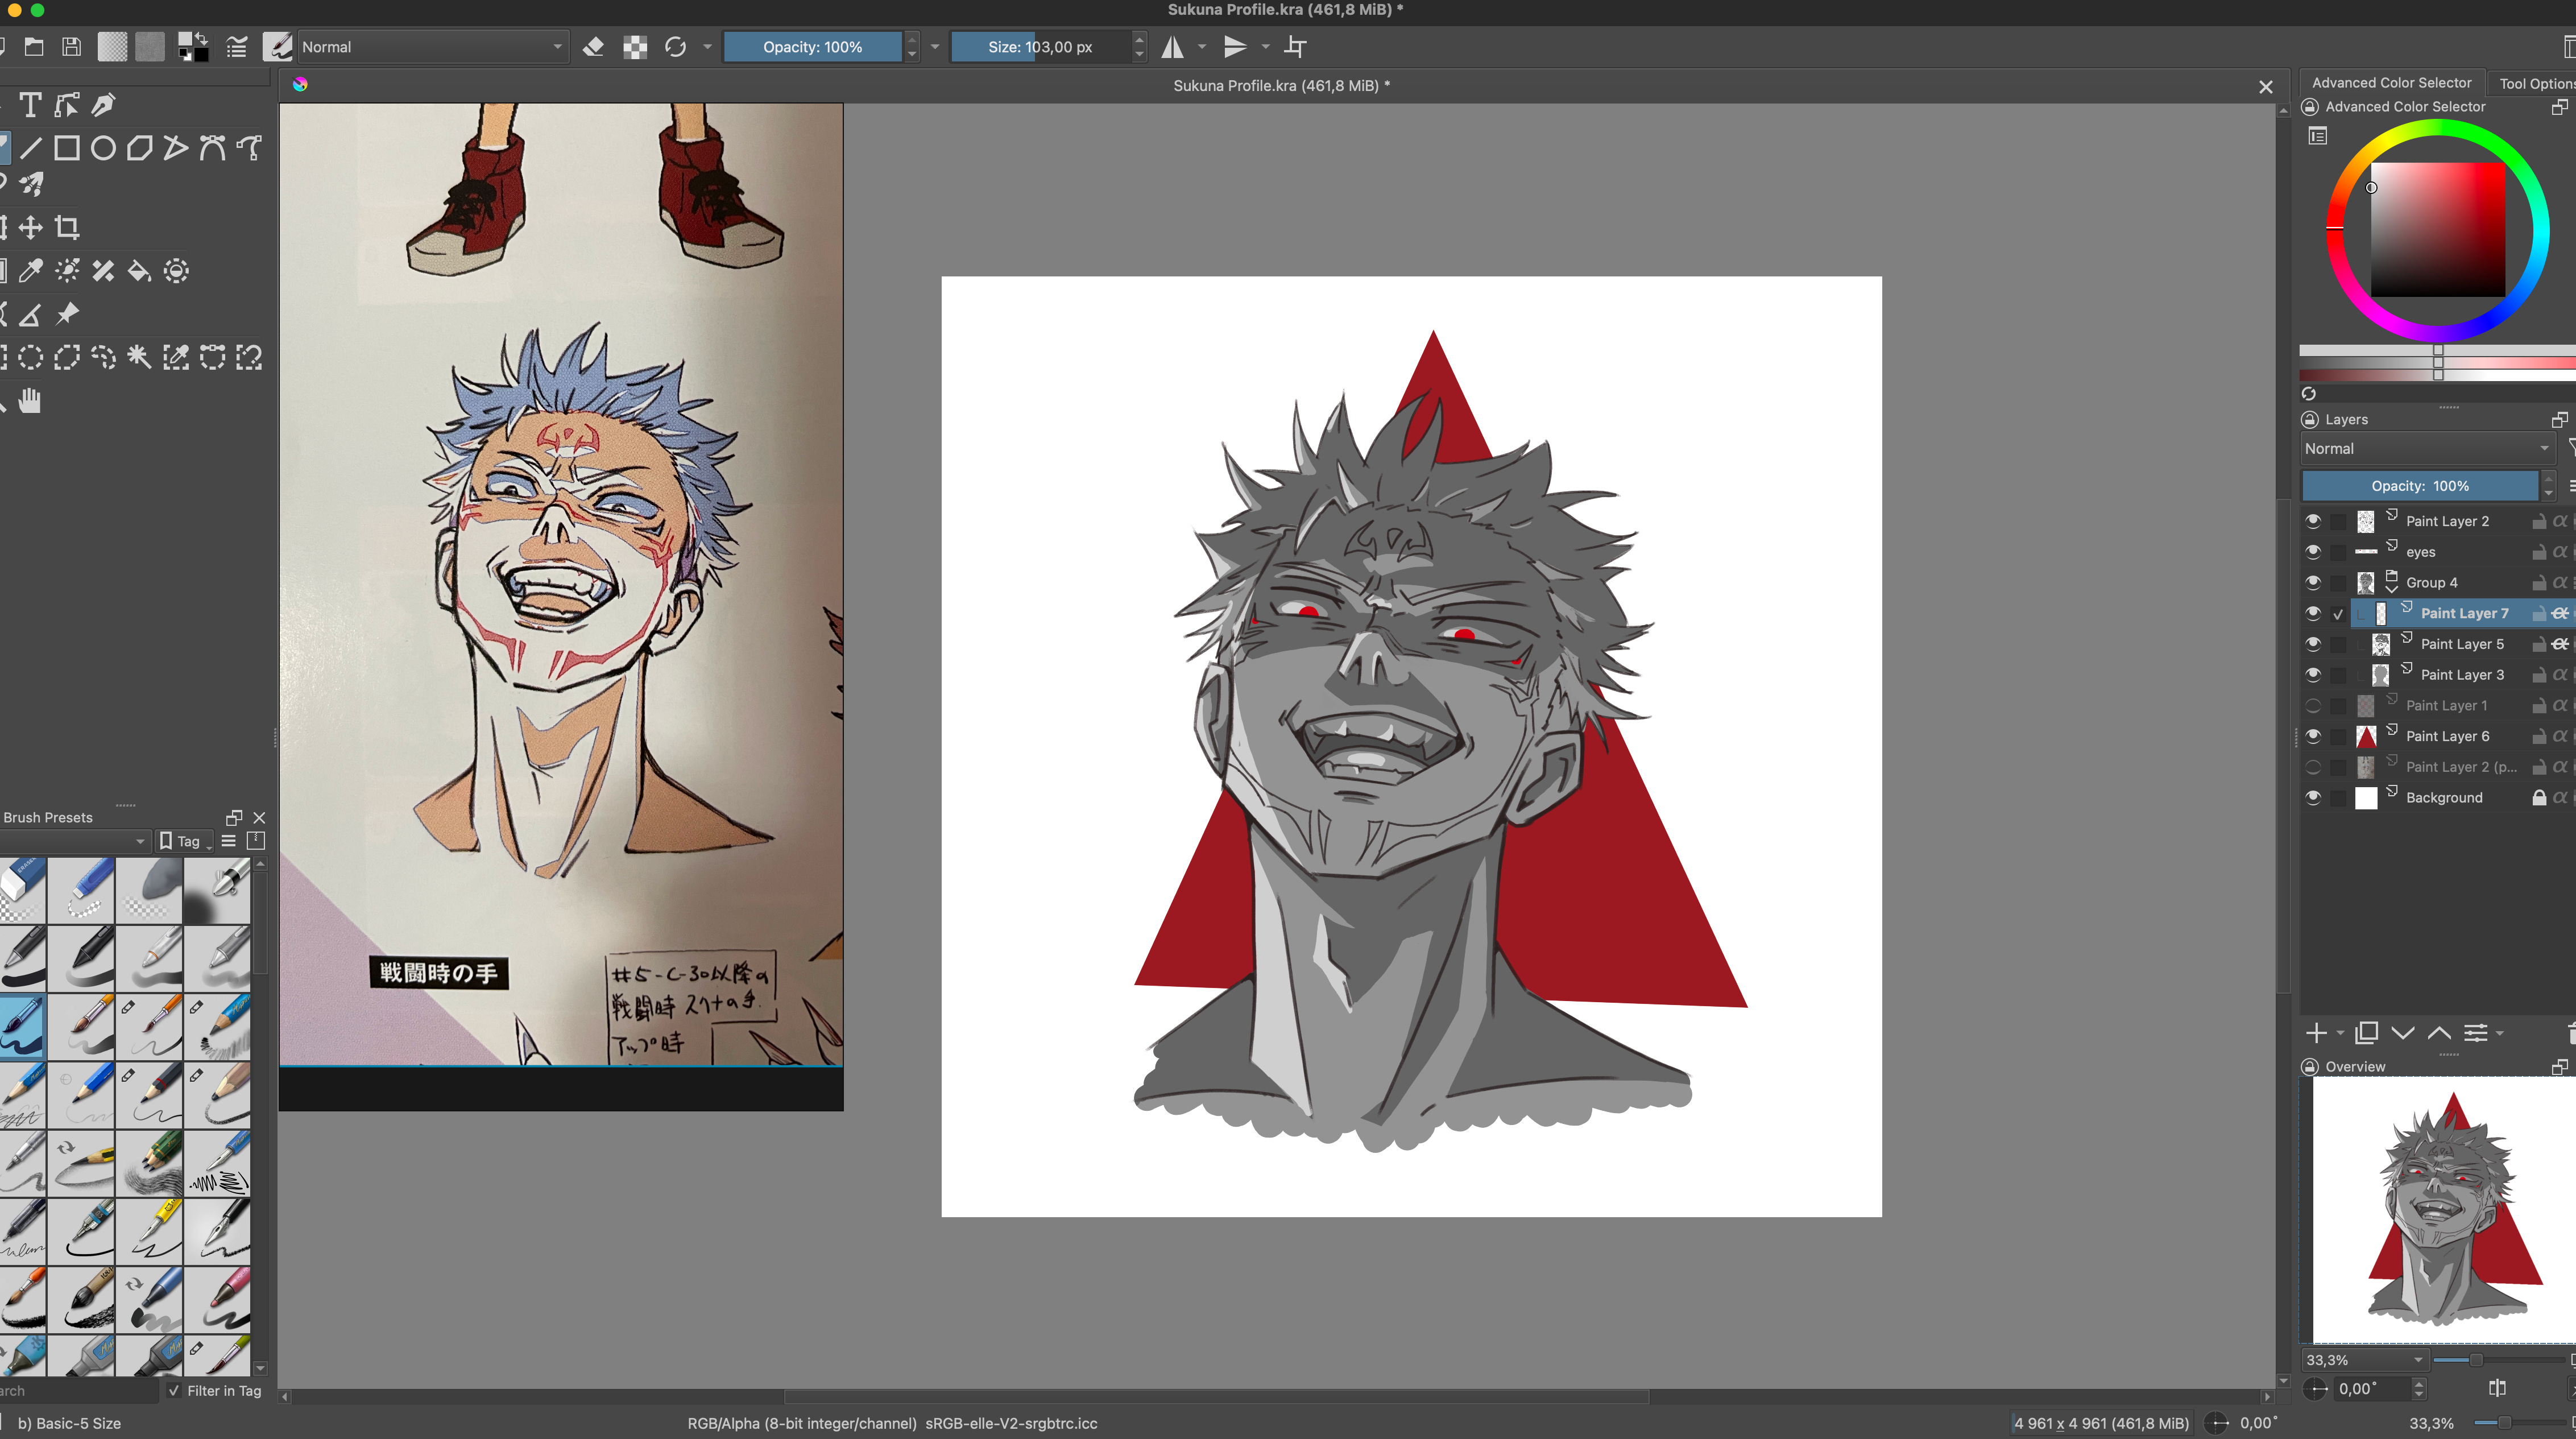The height and width of the screenshot is (1439, 2576).
Task: Collapse the Group 4 layer group
Action: [x=2392, y=589]
